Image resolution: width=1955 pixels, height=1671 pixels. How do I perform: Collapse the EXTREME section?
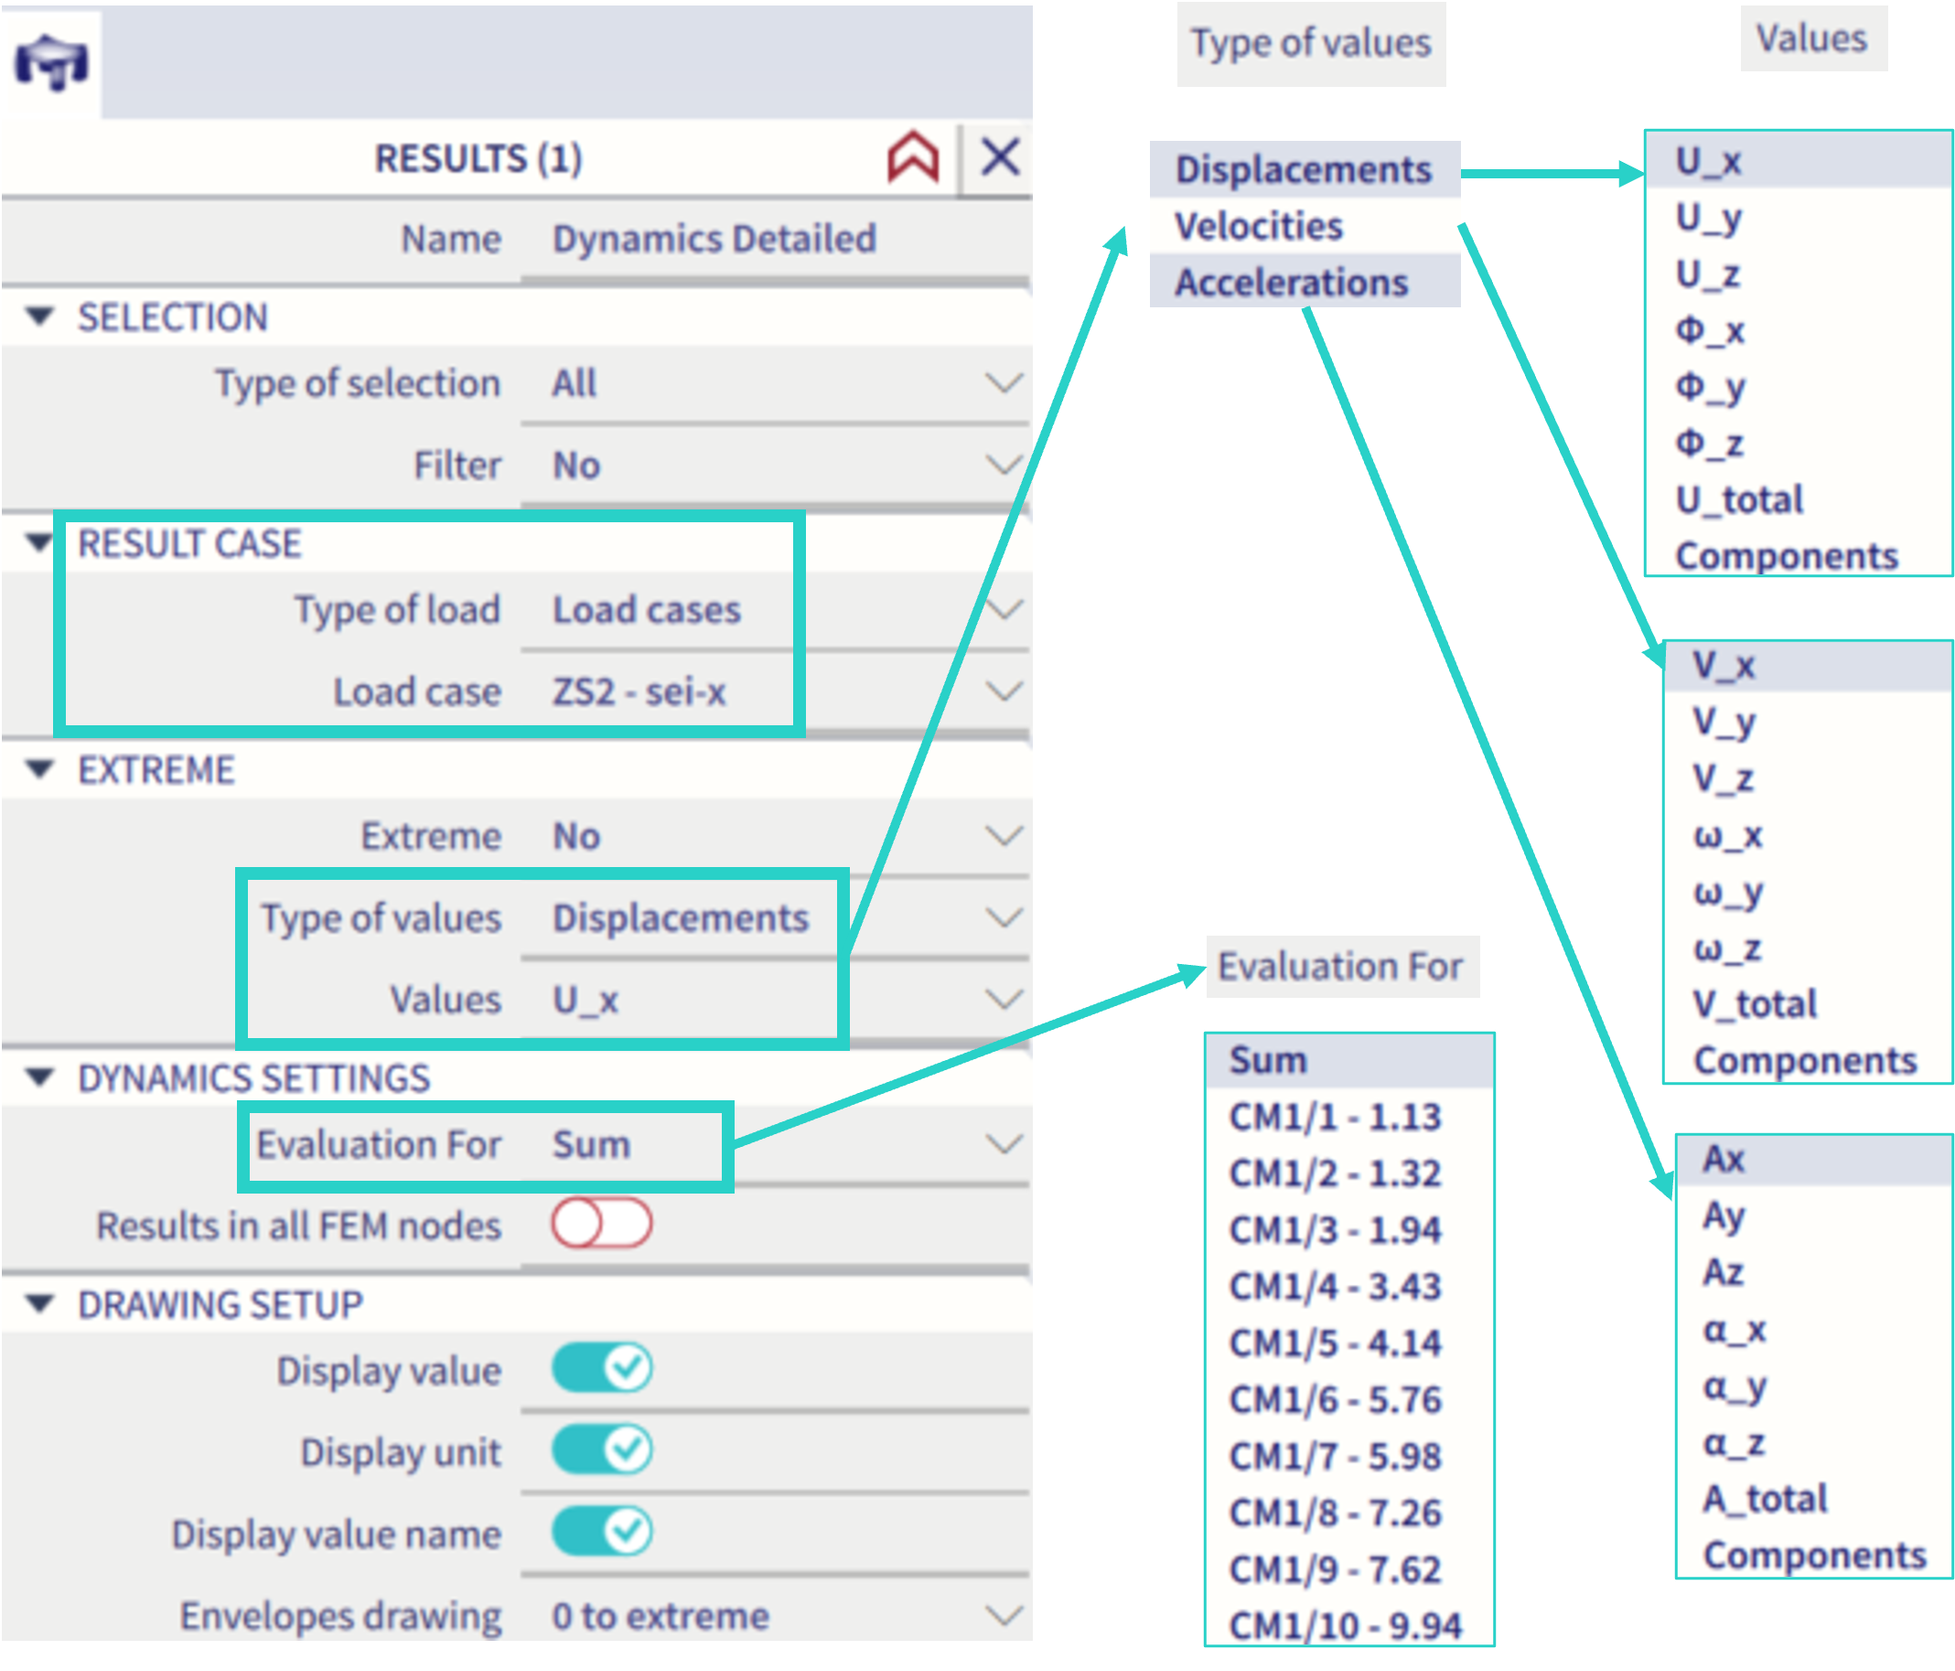(39, 770)
